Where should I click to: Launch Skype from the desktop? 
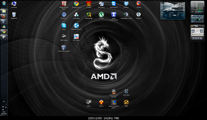64,27
